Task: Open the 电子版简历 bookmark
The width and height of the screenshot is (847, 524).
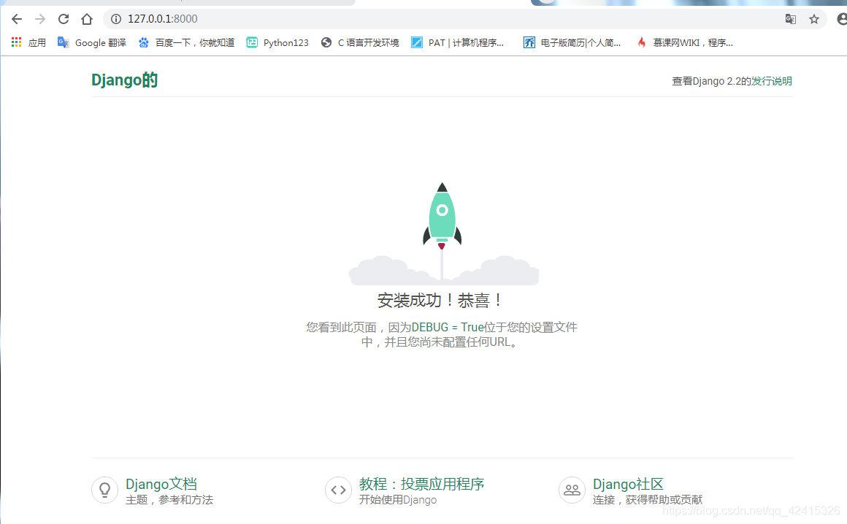Action: (572, 42)
